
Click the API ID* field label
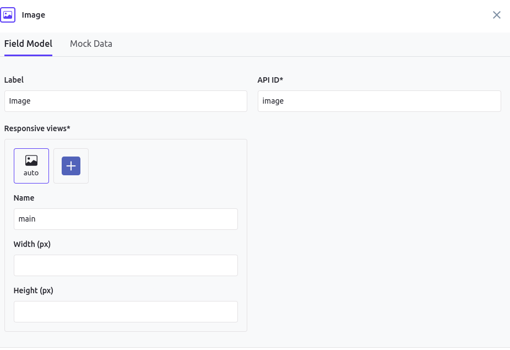coord(270,80)
